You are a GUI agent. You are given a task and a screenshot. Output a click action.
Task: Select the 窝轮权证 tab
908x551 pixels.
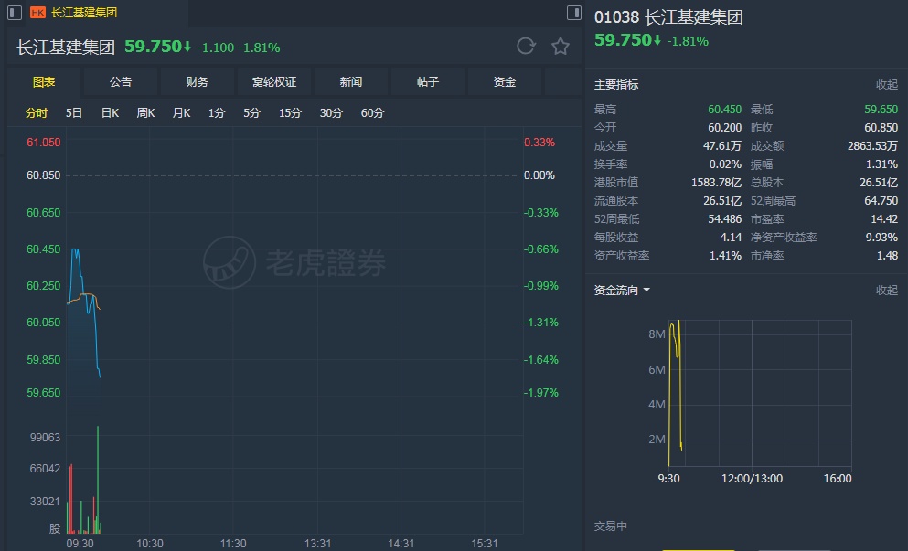click(274, 82)
